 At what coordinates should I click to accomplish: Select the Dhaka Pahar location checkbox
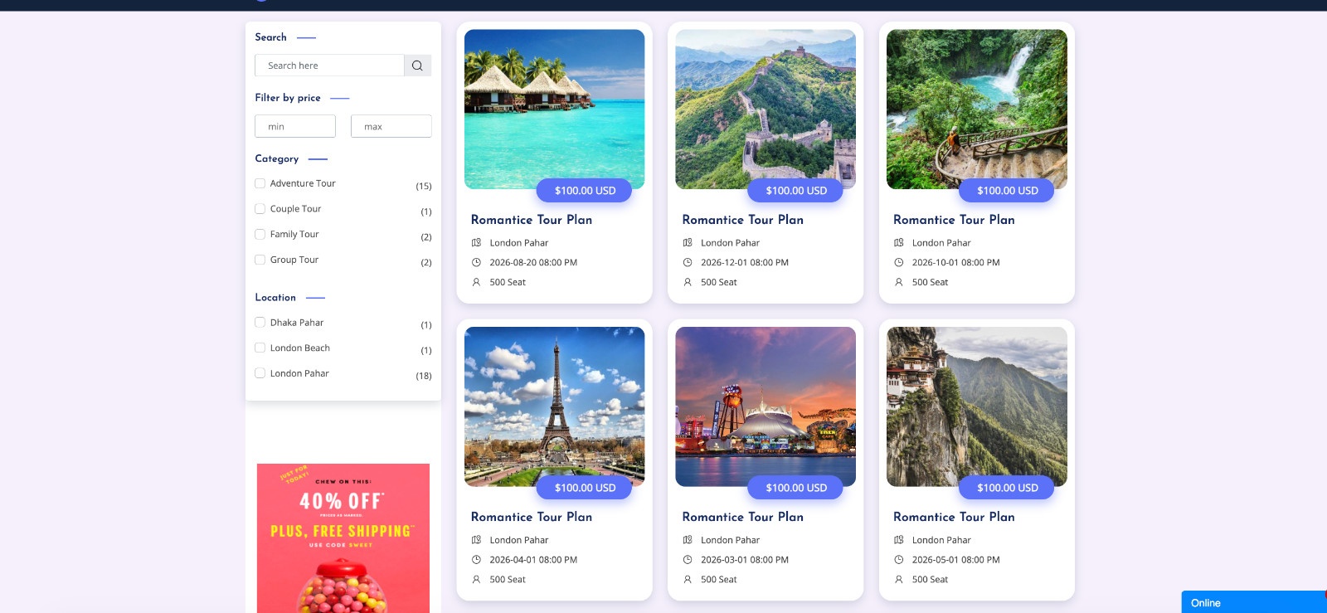(260, 323)
